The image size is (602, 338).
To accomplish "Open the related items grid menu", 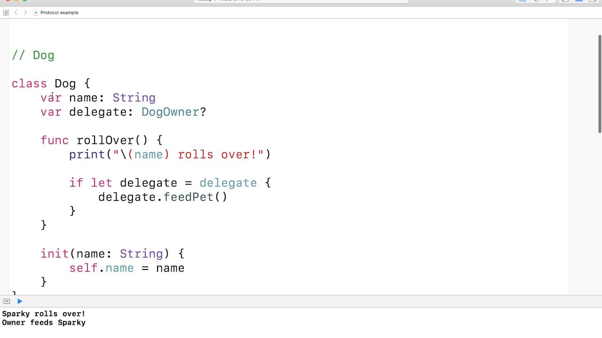I will (6, 13).
